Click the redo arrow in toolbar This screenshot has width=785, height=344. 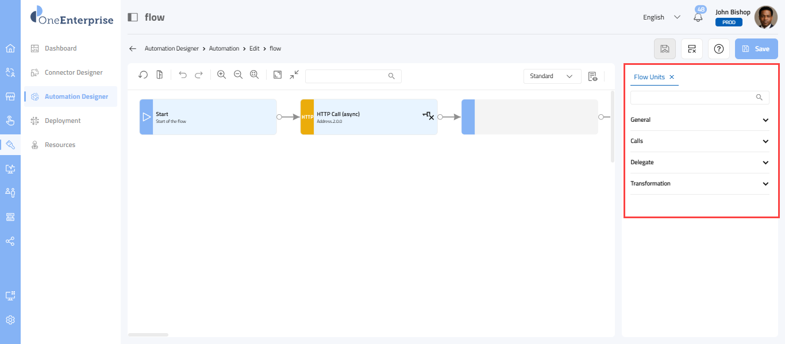click(x=199, y=75)
